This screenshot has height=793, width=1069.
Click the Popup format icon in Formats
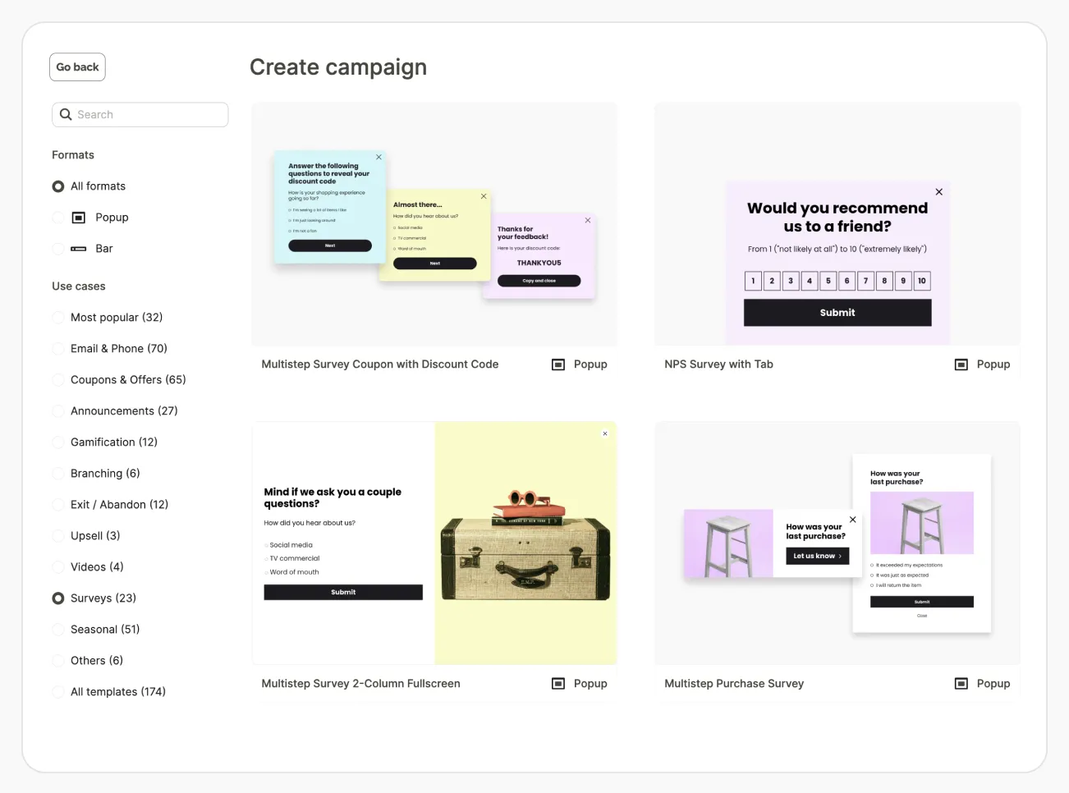pyautogui.click(x=79, y=218)
